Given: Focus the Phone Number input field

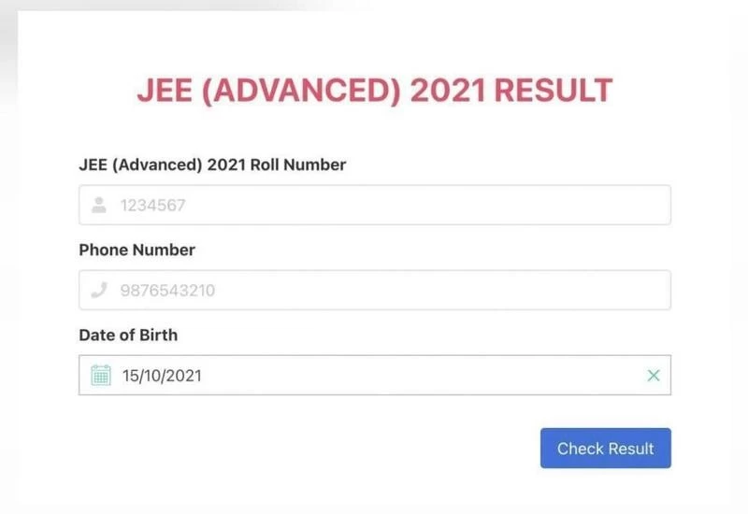Looking at the screenshot, I should click(x=393, y=291).
